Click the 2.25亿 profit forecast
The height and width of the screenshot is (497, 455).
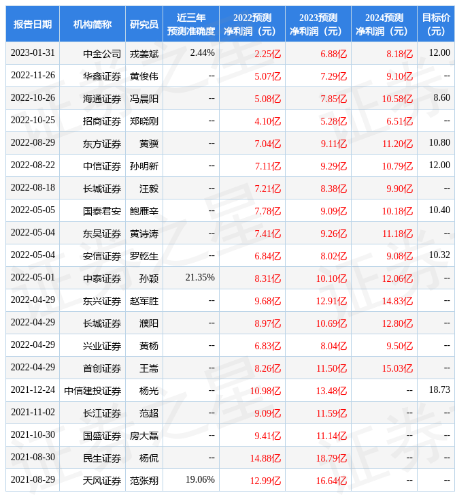(x=267, y=54)
